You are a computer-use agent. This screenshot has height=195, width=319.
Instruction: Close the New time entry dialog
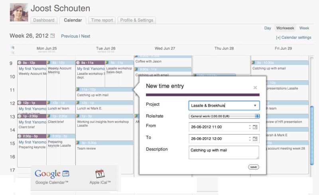tap(255, 88)
